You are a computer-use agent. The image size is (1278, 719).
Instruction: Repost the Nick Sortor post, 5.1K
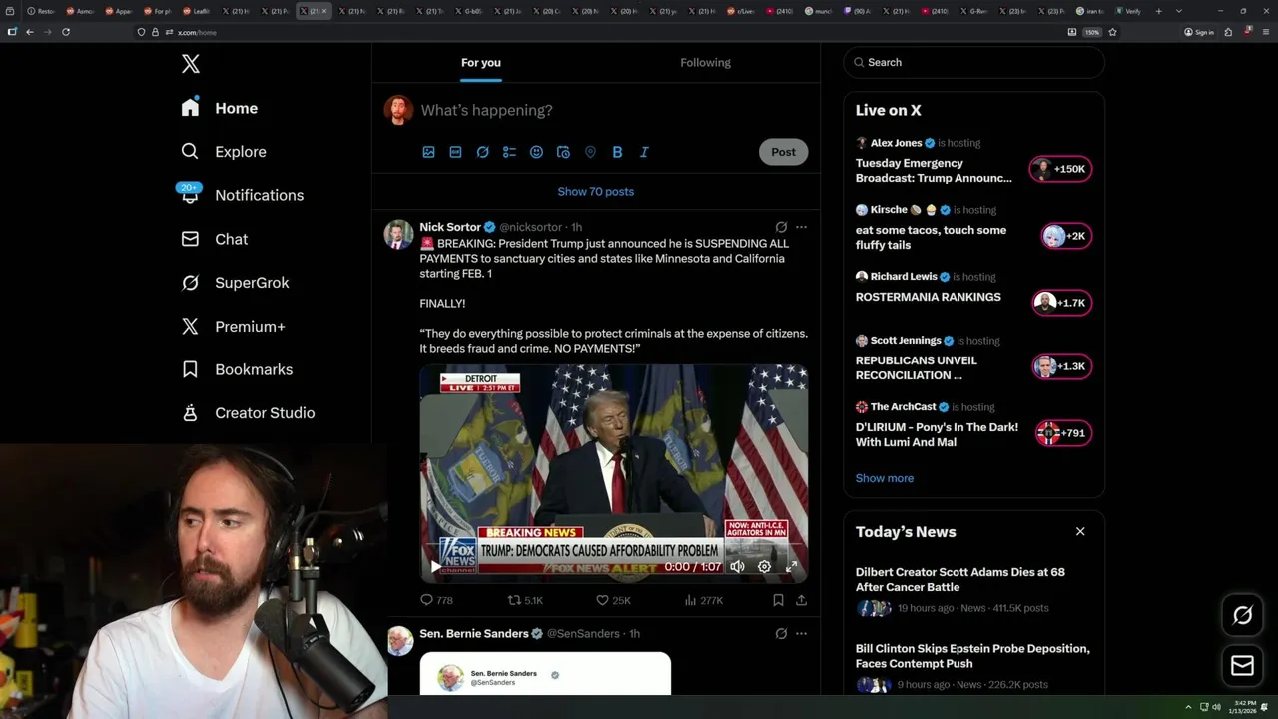pos(525,600)
